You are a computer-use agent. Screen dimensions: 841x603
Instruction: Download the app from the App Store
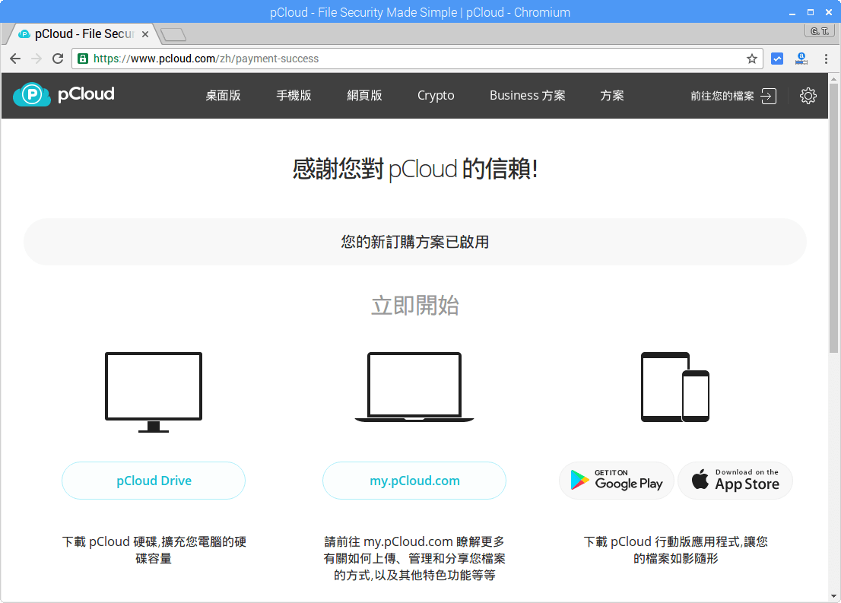click(x=735, y=481)
